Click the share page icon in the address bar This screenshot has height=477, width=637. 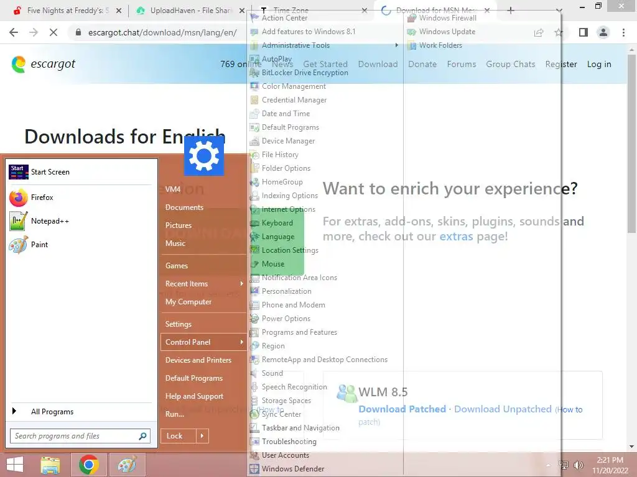point(539,32)
